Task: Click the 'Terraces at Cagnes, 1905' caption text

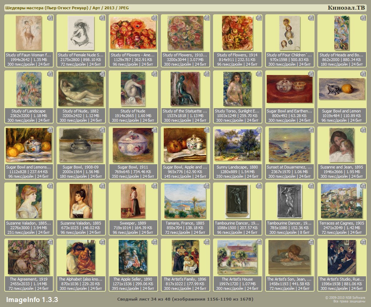Action: pos(342,223)
